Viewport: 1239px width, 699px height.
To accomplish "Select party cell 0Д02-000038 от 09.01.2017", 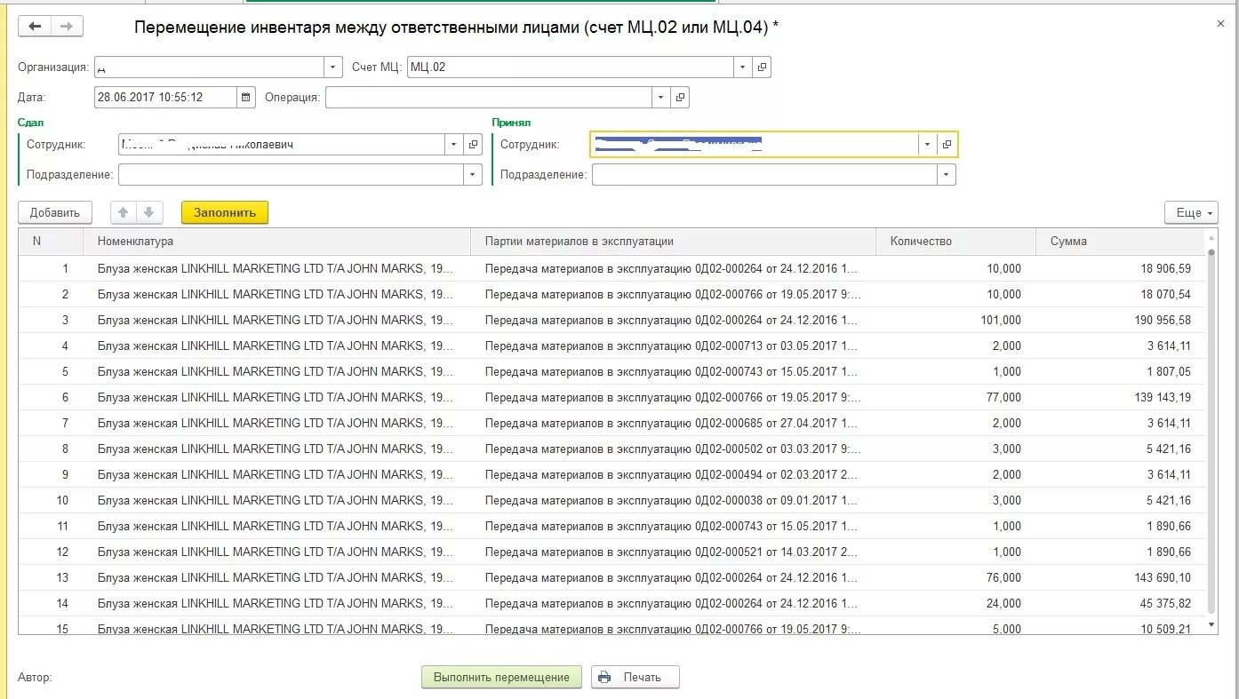I will (x=673, y=500).
